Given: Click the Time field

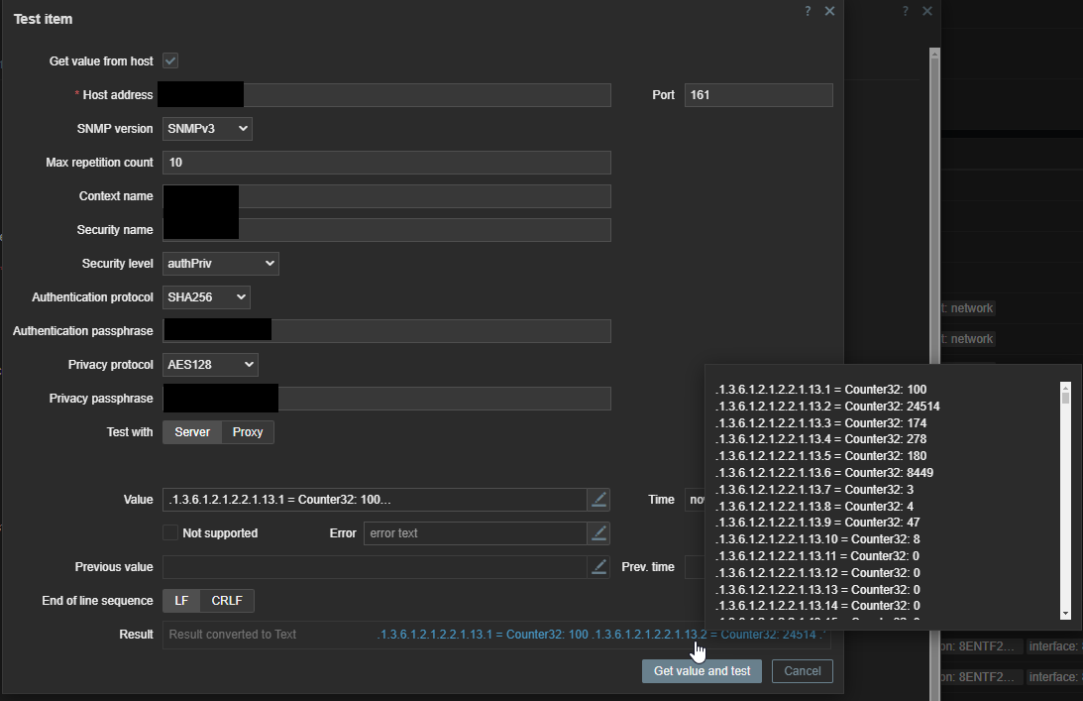Looking at the screenshot, I should click(x=695, y=500).
